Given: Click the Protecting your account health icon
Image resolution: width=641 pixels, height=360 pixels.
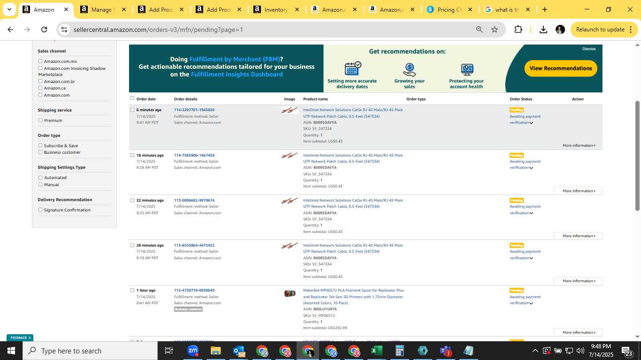Looking at the screenshot, I should click(x=466, y=70).
